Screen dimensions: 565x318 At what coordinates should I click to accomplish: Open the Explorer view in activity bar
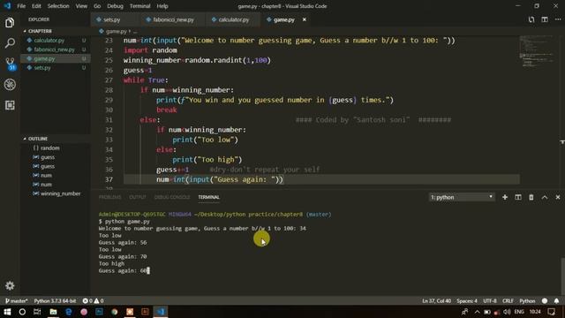[10, 23]
